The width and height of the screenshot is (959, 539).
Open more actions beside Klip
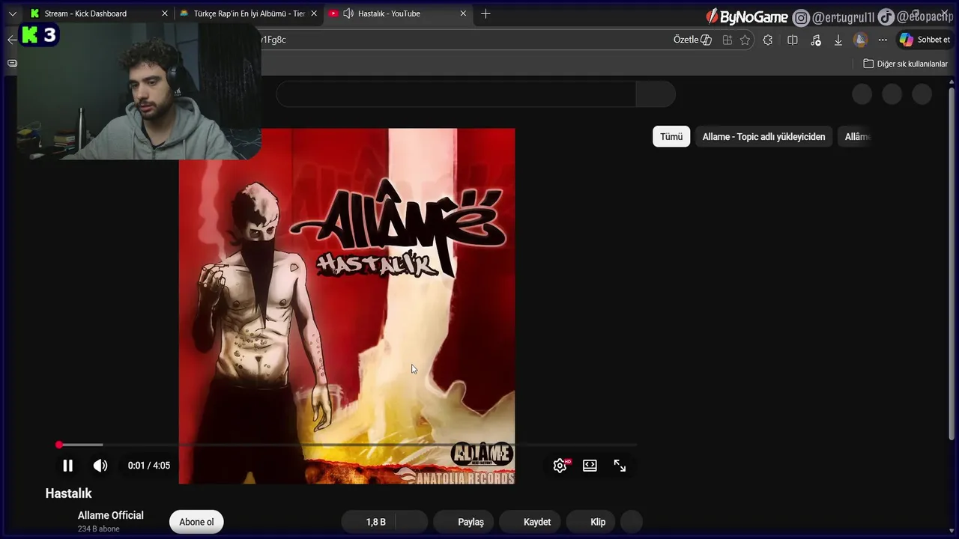point(632,522)
